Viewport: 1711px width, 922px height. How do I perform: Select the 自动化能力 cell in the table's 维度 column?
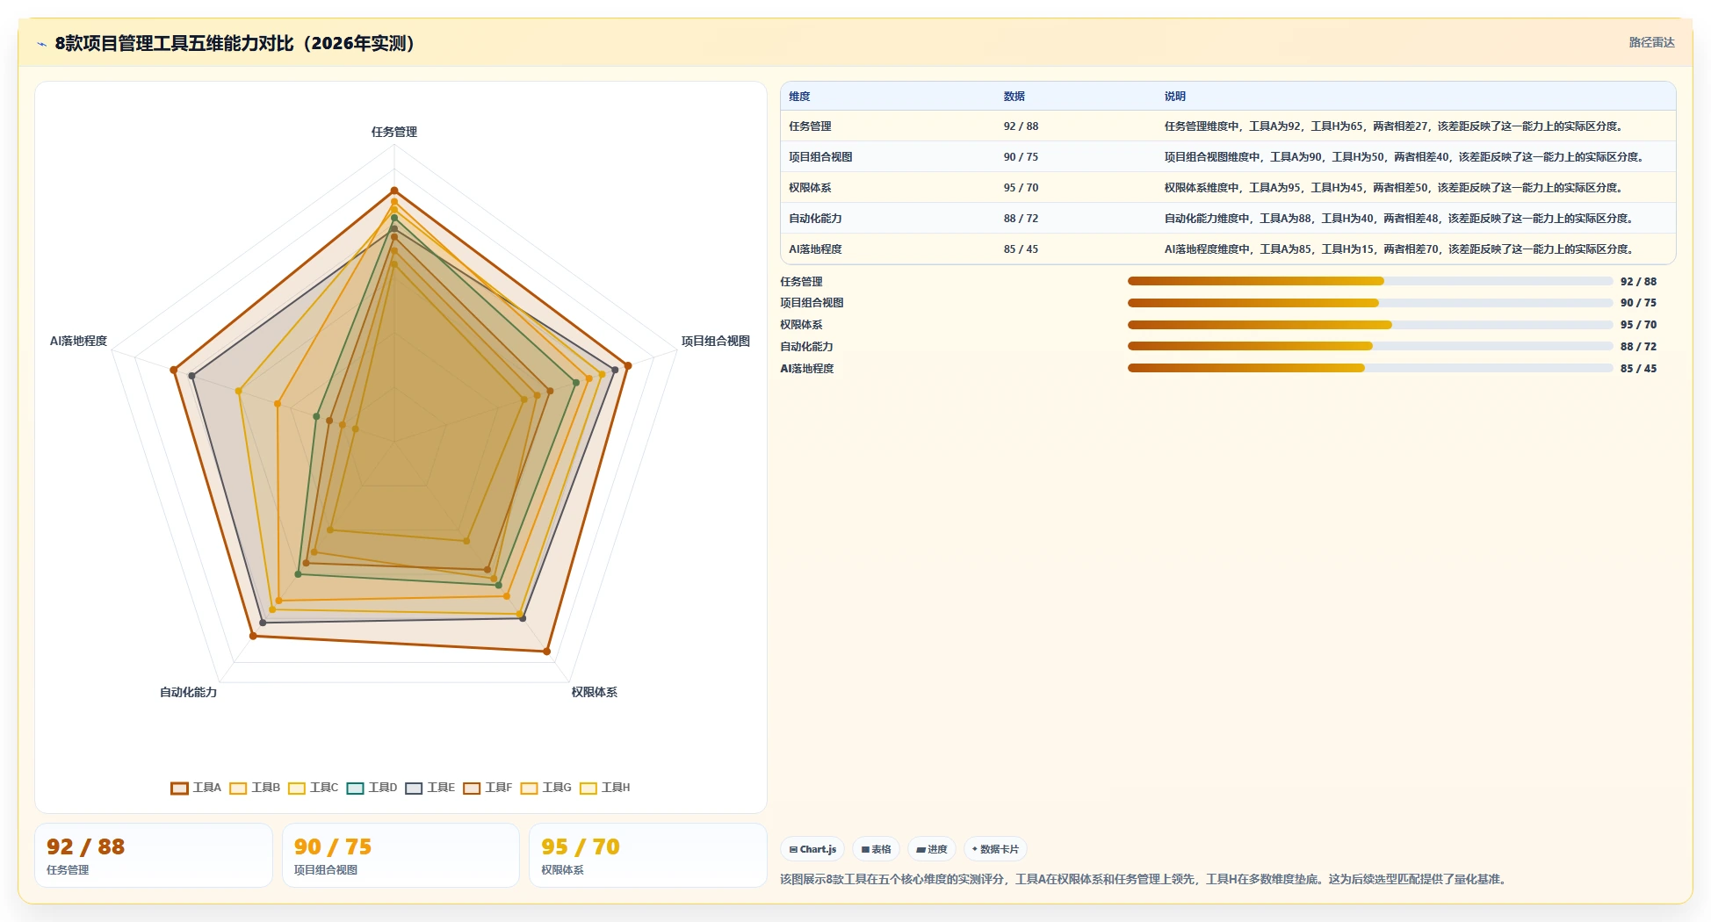pyautogui.click(x=815, y=219)
